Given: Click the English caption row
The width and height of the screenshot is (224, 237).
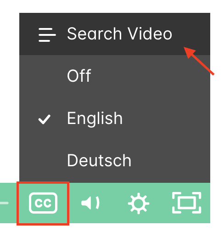Looking at the screenshot, I should click(115, 118).
